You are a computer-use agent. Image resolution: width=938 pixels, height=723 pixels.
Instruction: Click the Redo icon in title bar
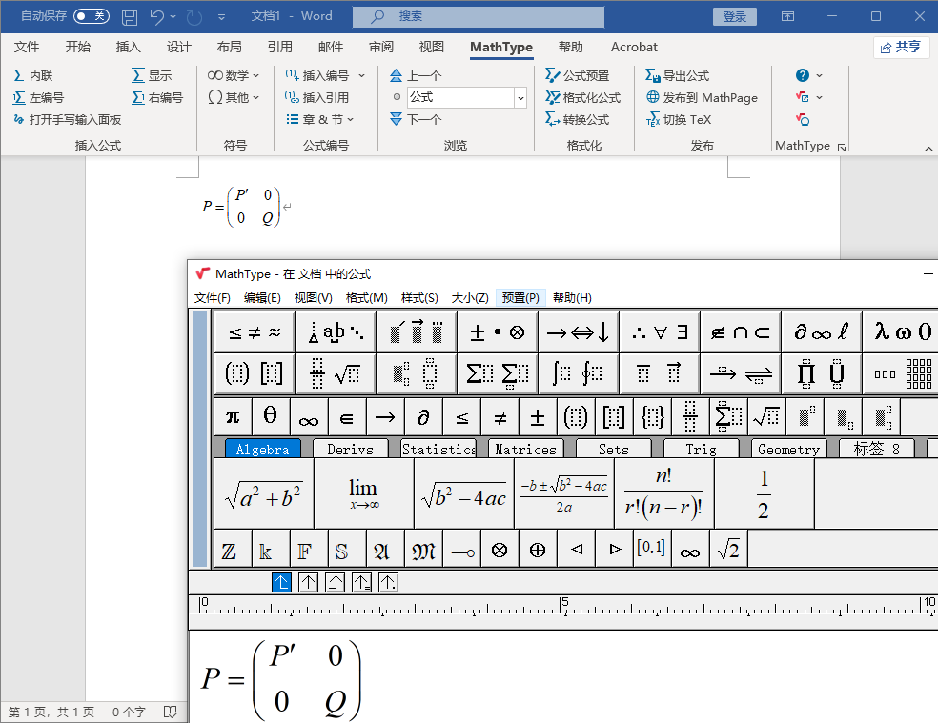194,17
